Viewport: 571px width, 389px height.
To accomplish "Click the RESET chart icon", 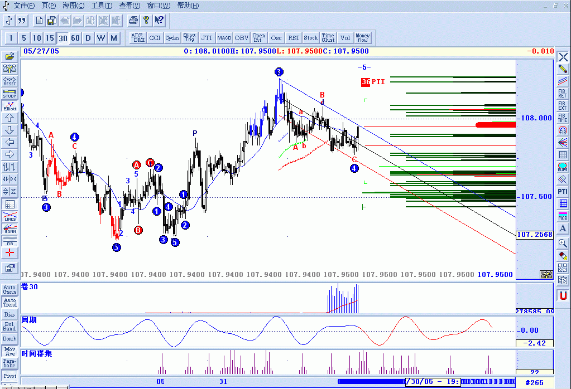I will click(9, 81).
